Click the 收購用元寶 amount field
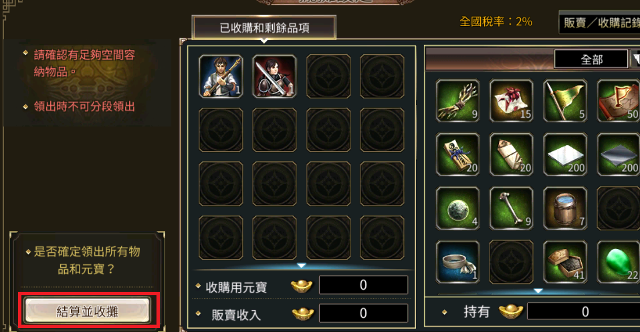The width and height of the screenshot is (640, 332). pos(363,285)
